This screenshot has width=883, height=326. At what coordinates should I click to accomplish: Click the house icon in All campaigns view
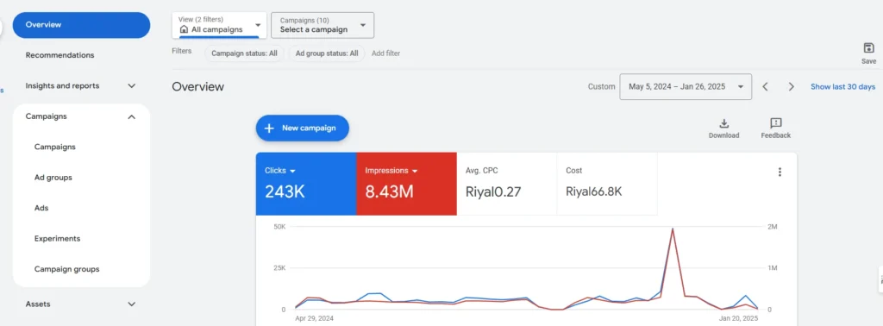coord(184,29)
